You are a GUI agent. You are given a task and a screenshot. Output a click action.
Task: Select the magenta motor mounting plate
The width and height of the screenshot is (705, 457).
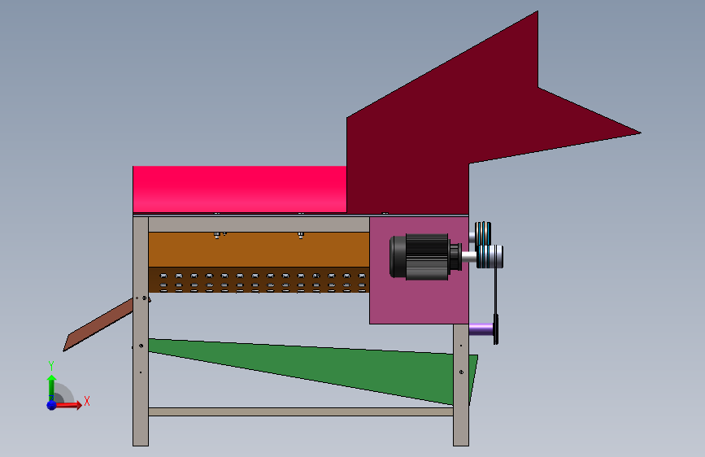point(419,302)
